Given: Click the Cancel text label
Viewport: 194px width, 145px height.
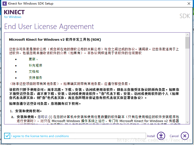Looking at the screenshot, I should point(174,136).
